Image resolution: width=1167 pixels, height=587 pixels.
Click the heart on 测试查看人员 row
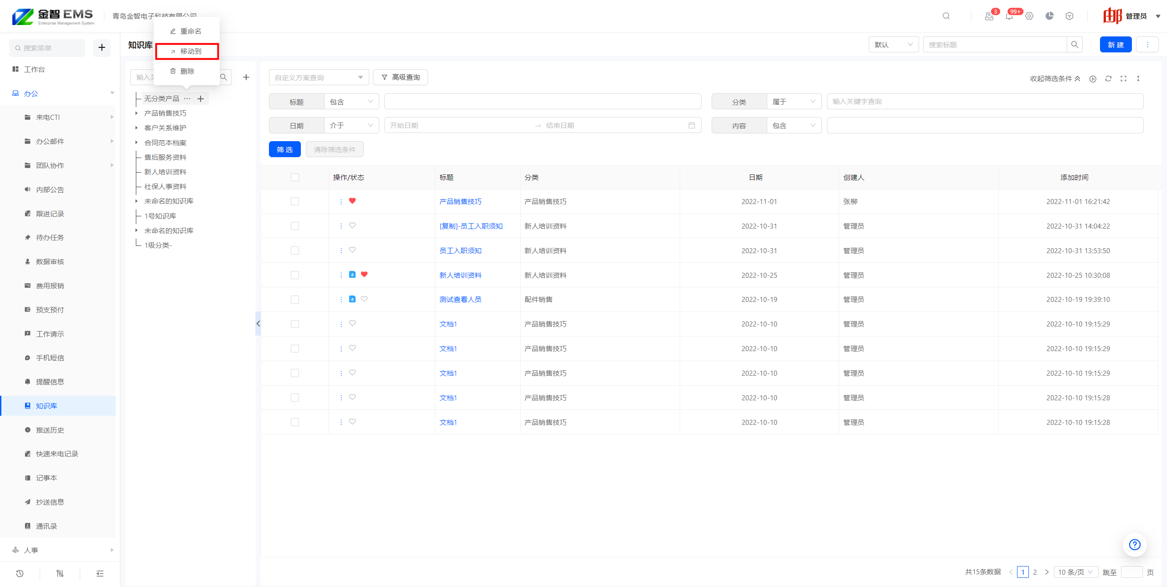pos(364,299)
